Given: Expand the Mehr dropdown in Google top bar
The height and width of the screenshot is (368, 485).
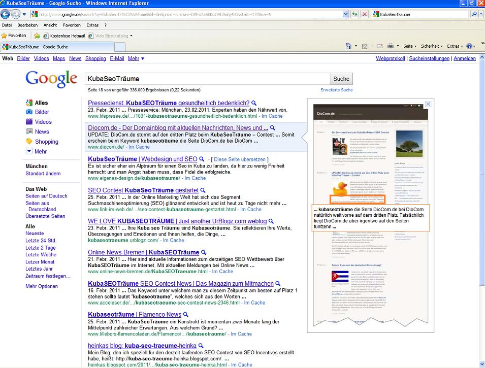Looking at the screenshot, I should click(136, 58).
